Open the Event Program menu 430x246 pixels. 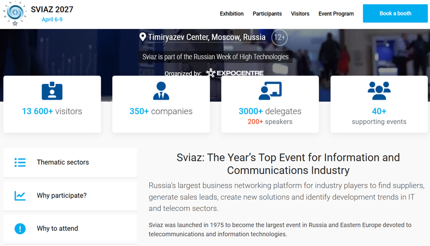point(336,14)
